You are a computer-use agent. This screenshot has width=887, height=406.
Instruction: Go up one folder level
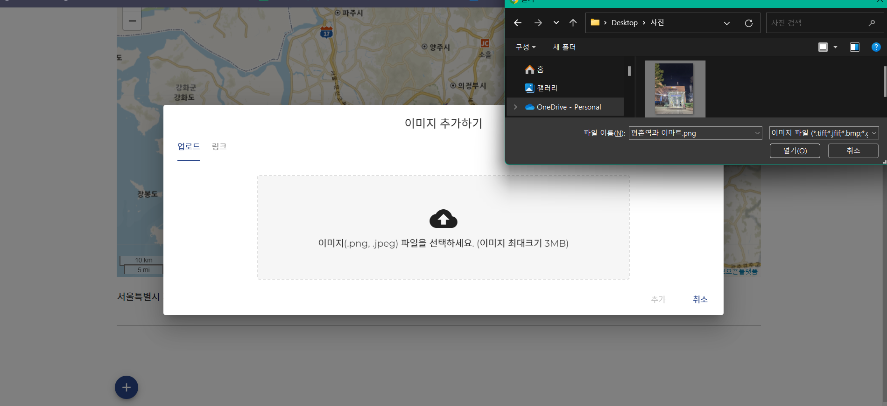(573, 23)
